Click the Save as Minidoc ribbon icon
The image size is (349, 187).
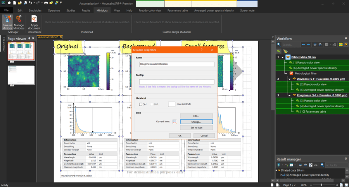7,22
